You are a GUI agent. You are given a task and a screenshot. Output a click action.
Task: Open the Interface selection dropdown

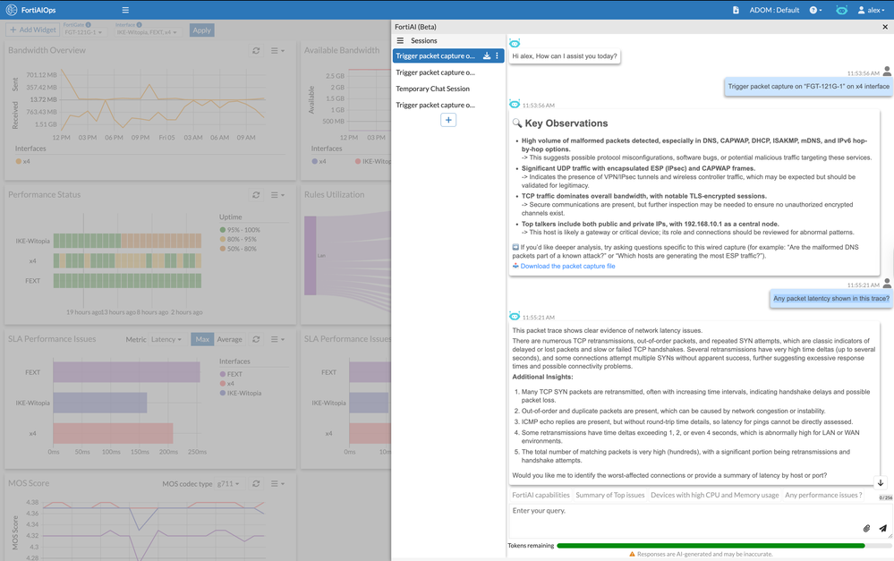[147, 32]
